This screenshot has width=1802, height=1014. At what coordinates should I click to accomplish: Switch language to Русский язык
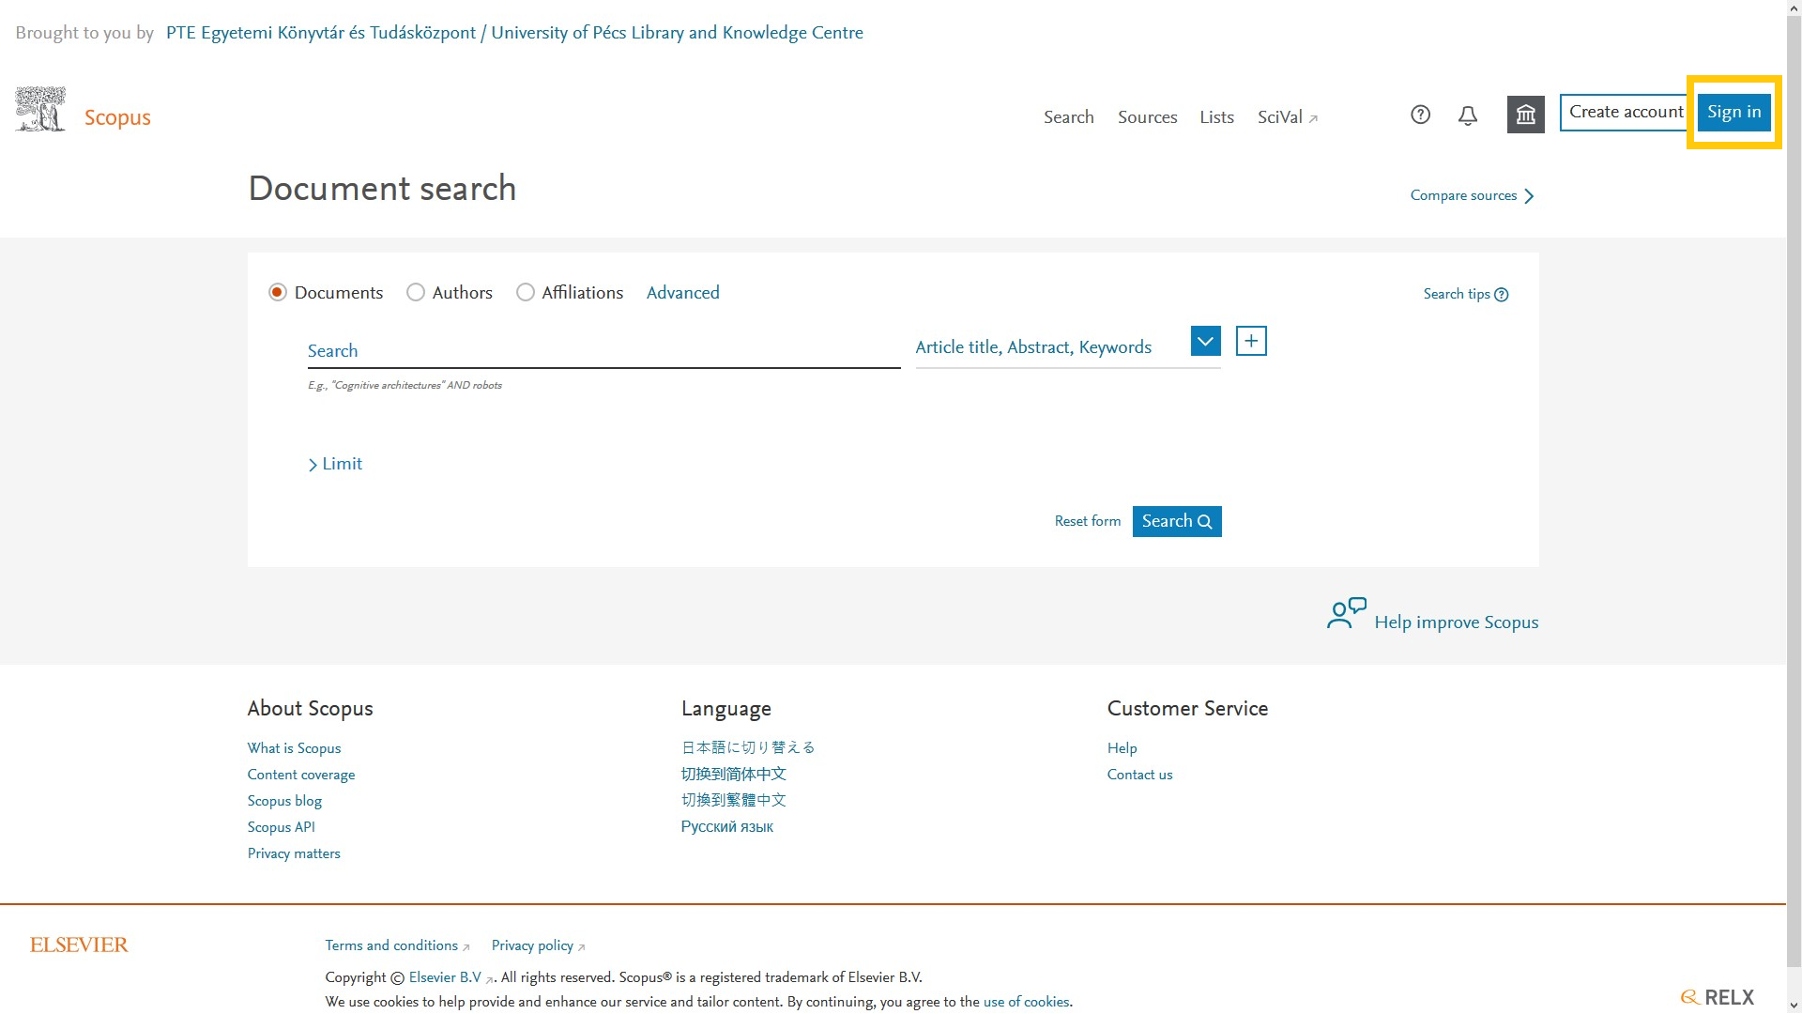(x=727, y=827)
